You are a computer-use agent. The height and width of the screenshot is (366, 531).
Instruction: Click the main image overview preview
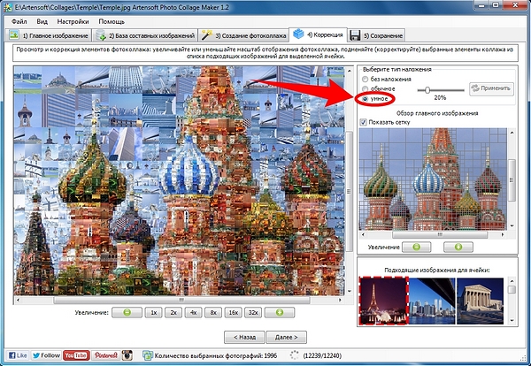tap(433, 179)
